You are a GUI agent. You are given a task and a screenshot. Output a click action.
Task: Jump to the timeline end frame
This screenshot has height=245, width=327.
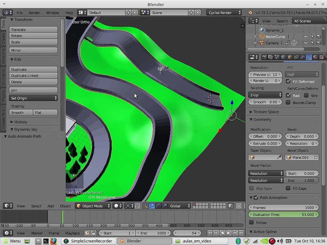242,233
